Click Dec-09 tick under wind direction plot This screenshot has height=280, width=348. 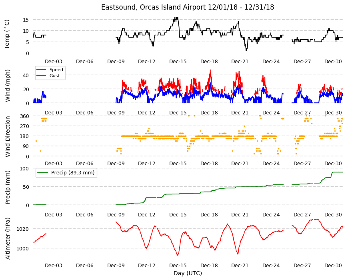pyautogui.click(x=116, y=163)
